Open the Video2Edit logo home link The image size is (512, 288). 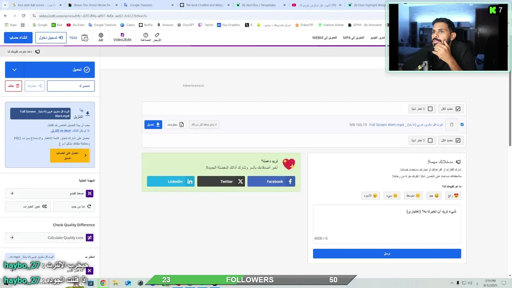(x=122, y=38)
